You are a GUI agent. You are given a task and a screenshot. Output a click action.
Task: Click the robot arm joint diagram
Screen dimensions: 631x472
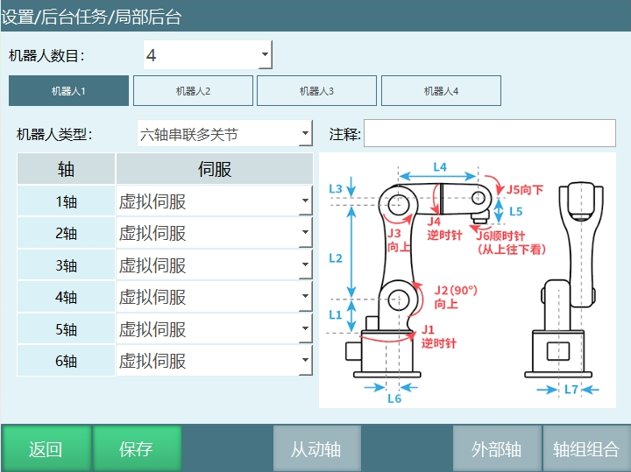(x=467, y=280)
